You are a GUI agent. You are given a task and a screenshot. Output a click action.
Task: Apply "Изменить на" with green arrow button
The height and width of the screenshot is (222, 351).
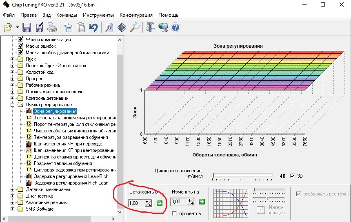pos(202,202)
